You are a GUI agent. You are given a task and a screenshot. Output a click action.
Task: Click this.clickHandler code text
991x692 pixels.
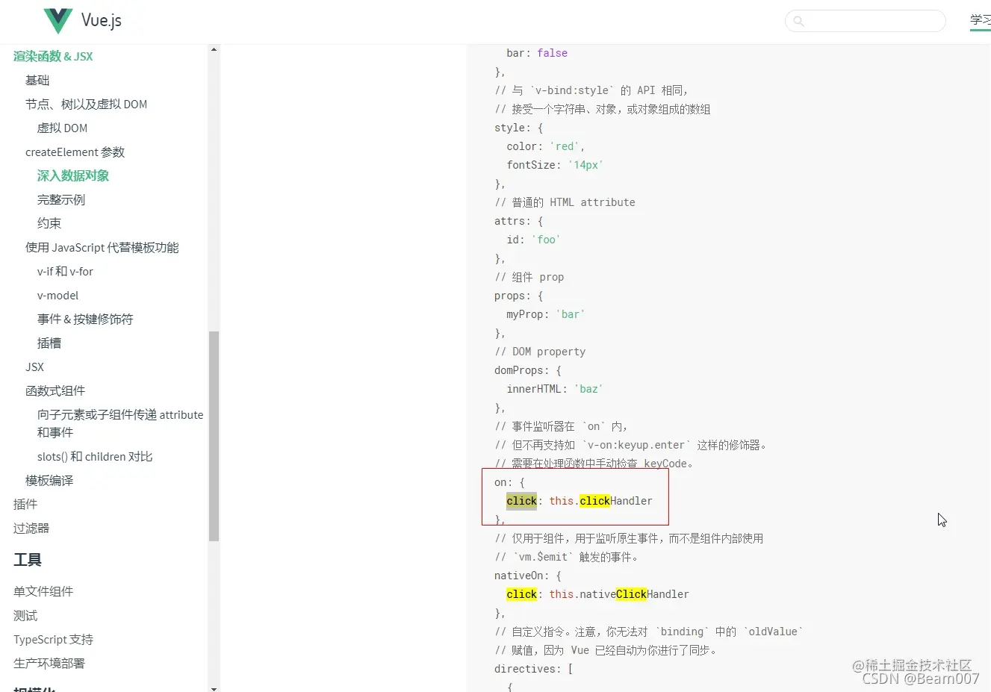tap(601, 501)
